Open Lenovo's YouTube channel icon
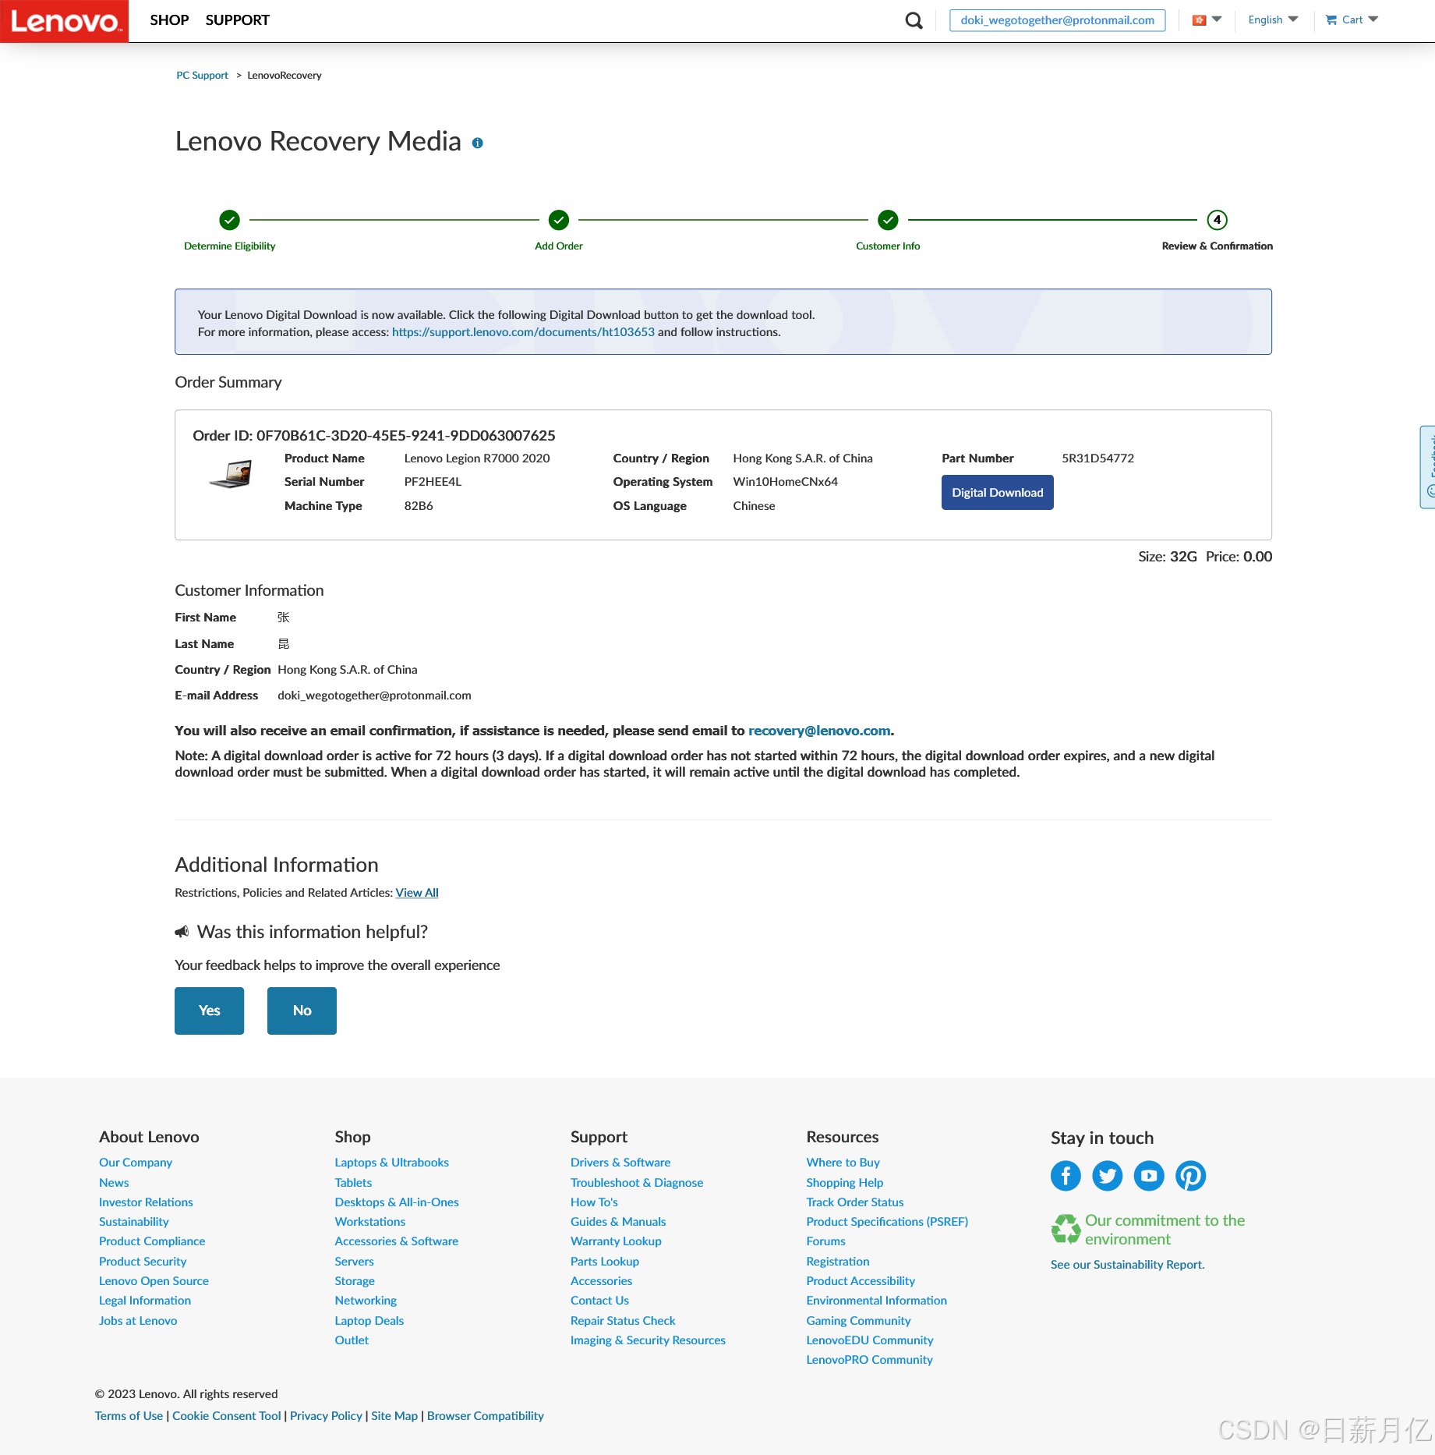The height and width of the screenshot is (1455, 1435). coord(1149,1176)
